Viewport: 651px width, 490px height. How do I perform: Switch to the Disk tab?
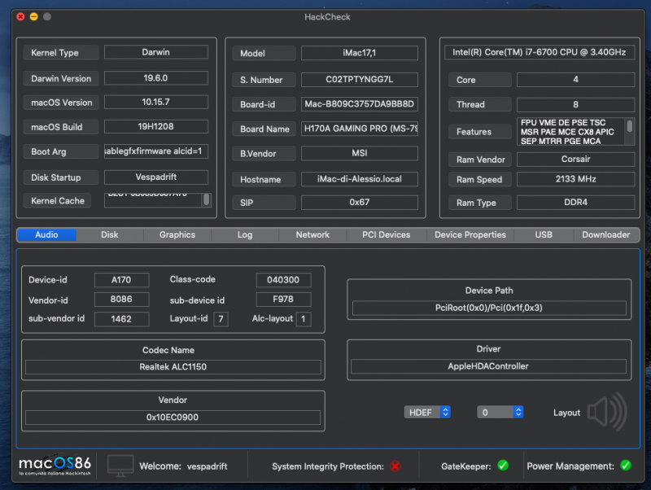[x=110, y=234]
